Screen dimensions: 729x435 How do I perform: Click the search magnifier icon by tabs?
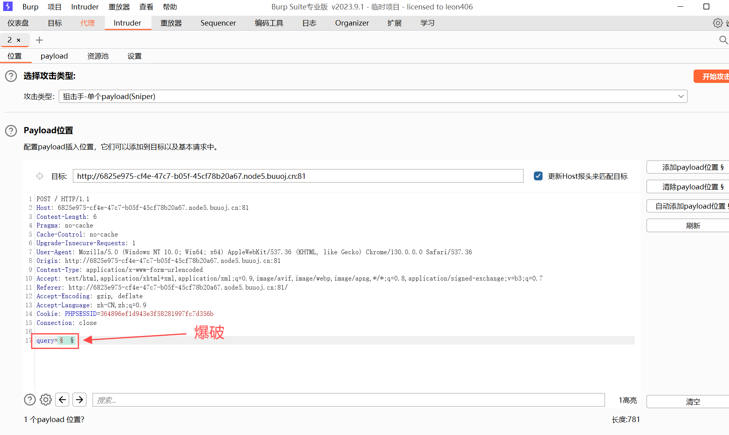(x=723, y=40)
